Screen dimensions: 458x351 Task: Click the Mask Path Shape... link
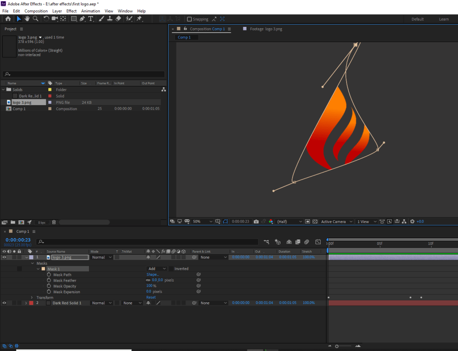tap(153, 275)
